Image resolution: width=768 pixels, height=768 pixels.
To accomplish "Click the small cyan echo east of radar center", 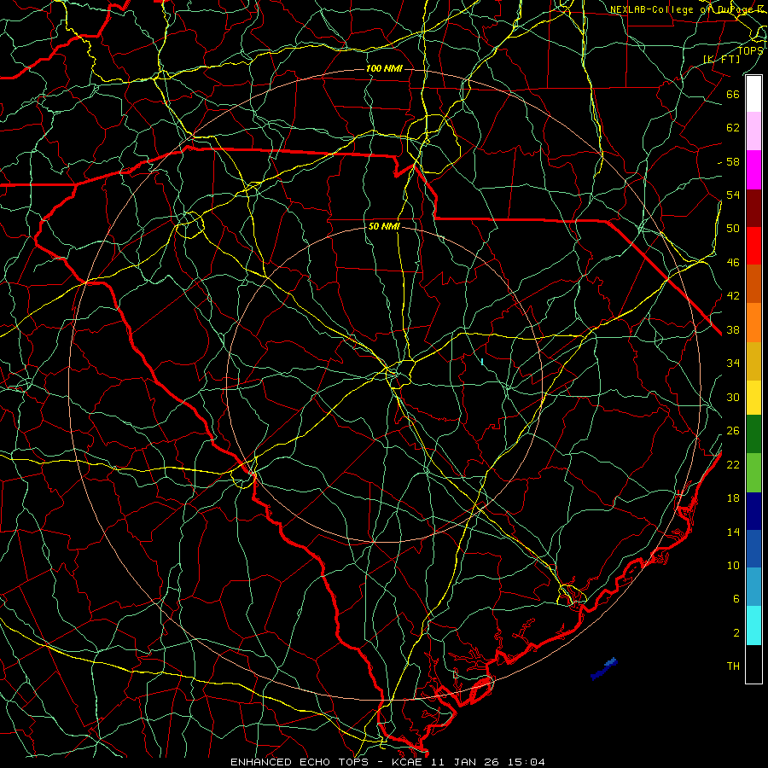I will coord(482,362).
